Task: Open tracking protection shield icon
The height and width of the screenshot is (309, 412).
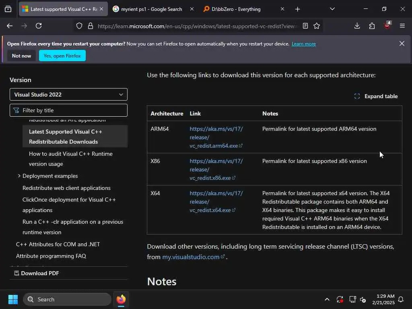Action: [79, 26]
